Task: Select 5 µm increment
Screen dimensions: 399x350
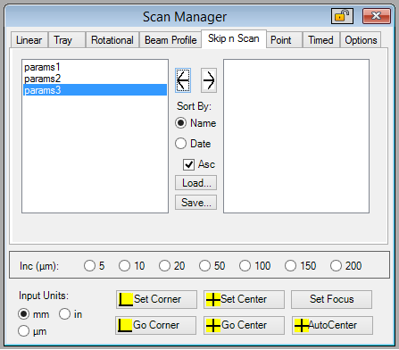Action: 95,265
